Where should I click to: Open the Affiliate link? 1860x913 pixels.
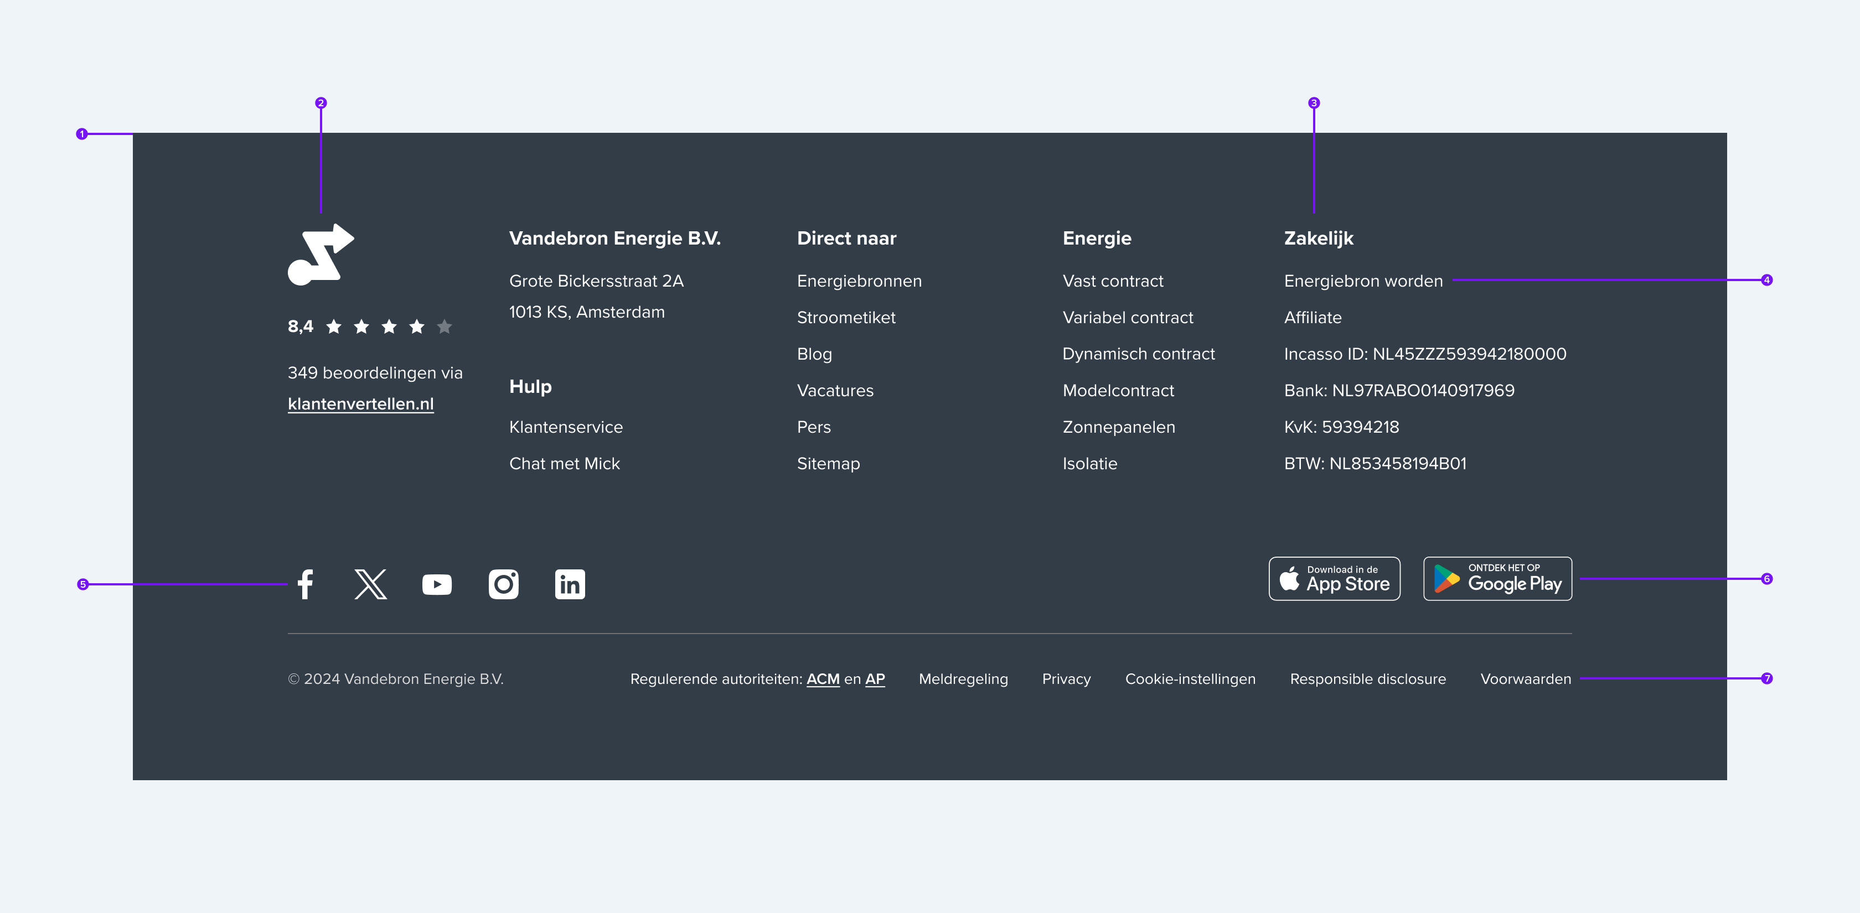tap(1312, 318)
